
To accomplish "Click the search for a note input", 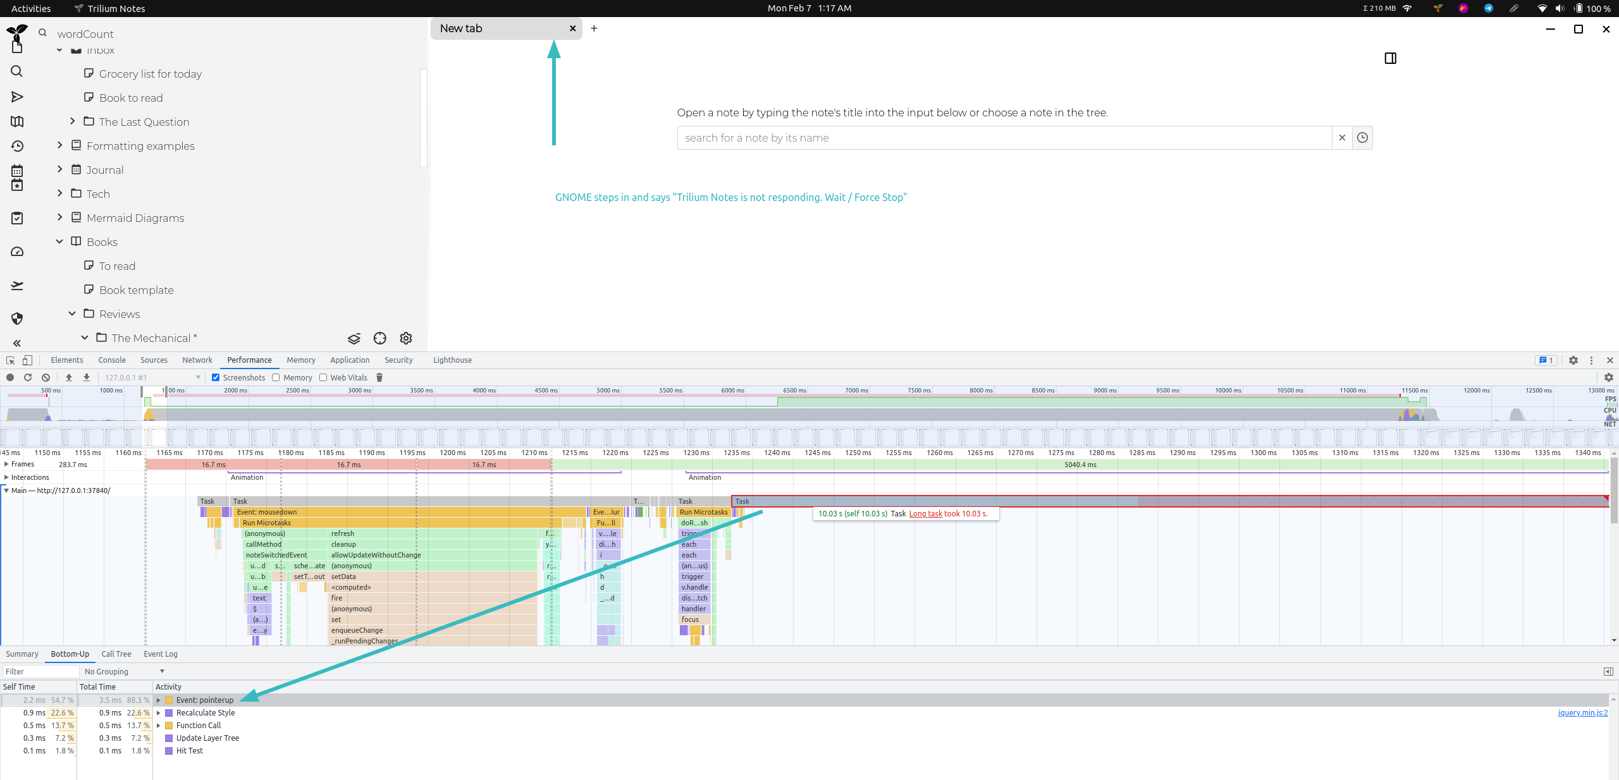I will [x=1004, y=138].
